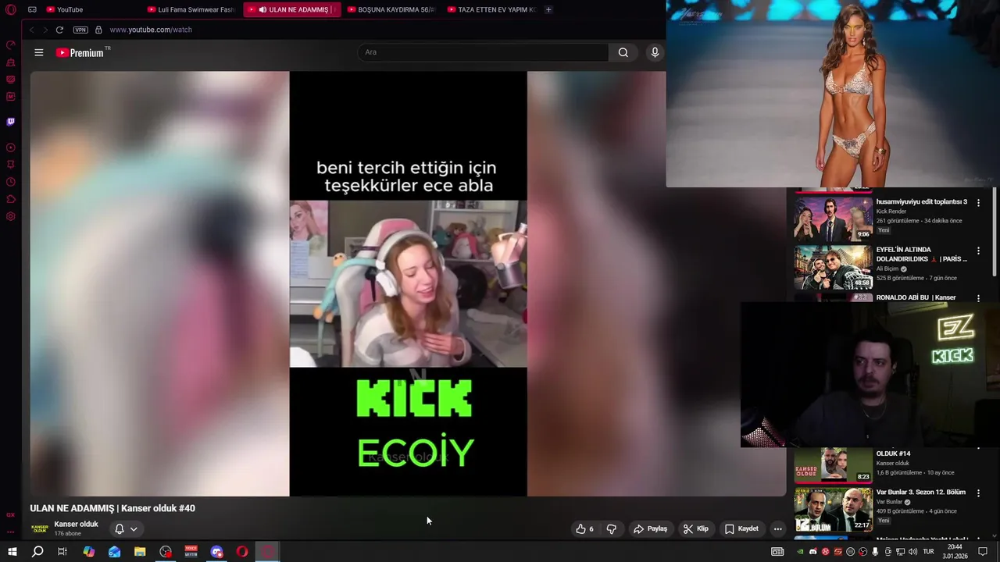Click the search magnifier button in YouTube

click(623, 52)
